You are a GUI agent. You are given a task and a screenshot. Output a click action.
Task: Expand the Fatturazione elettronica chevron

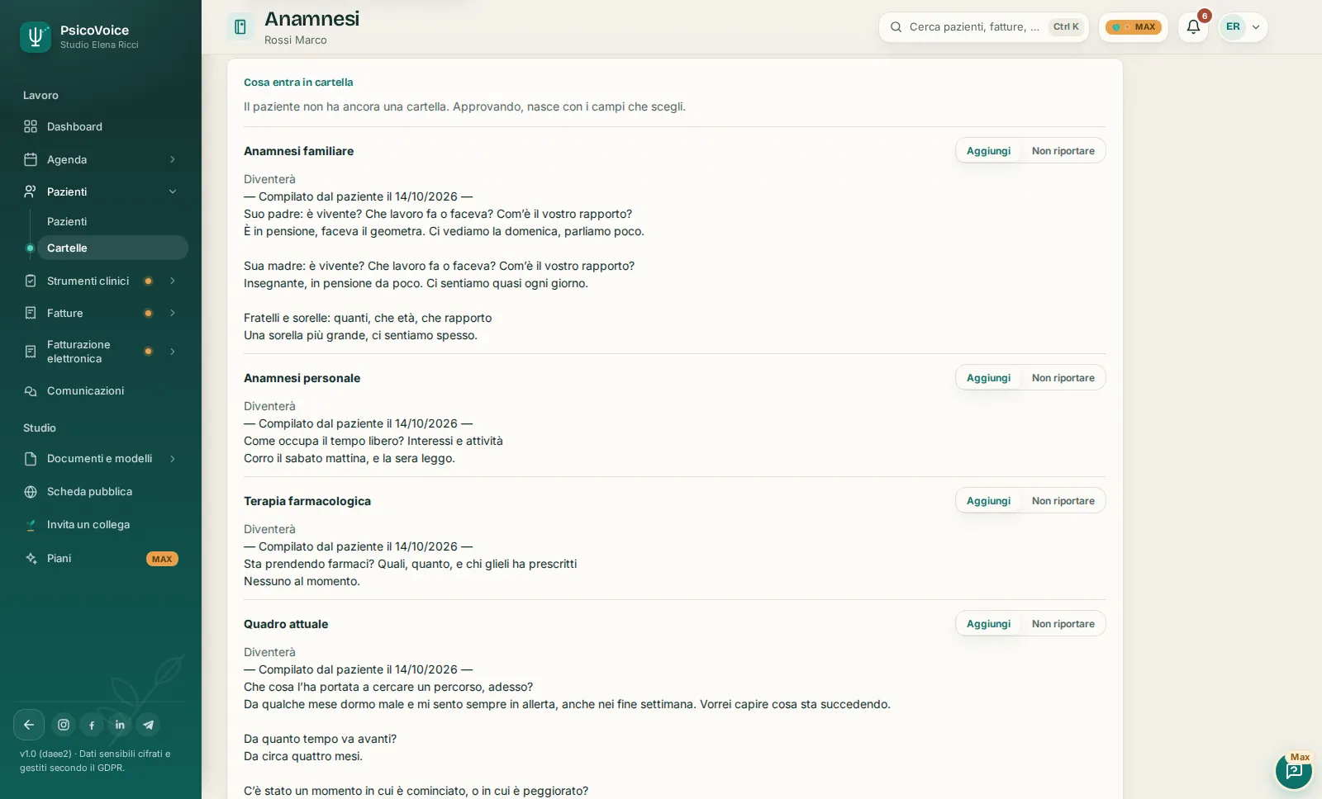pos(173,352)
